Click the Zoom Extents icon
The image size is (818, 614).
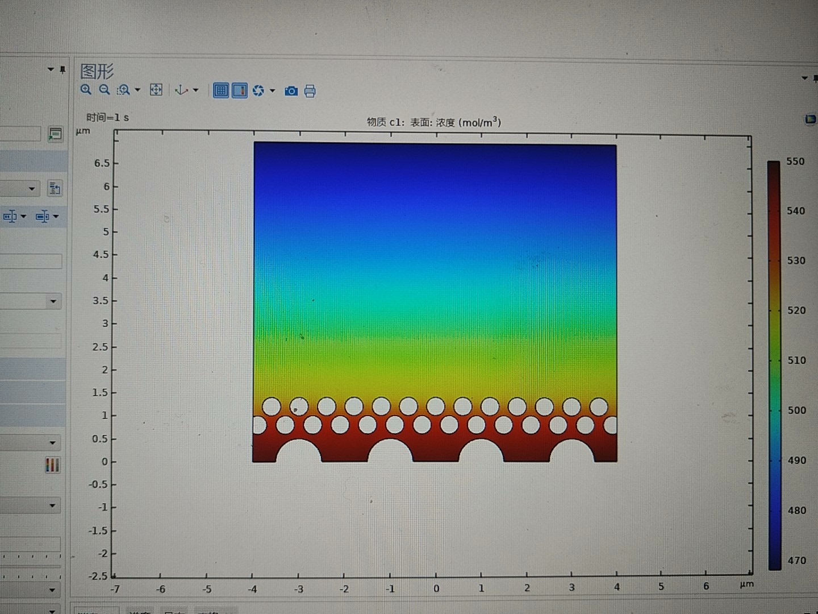[156, 90]
